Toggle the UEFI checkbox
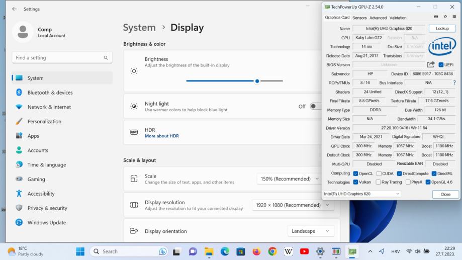462x260 pixels. click(x=441, y=65)
